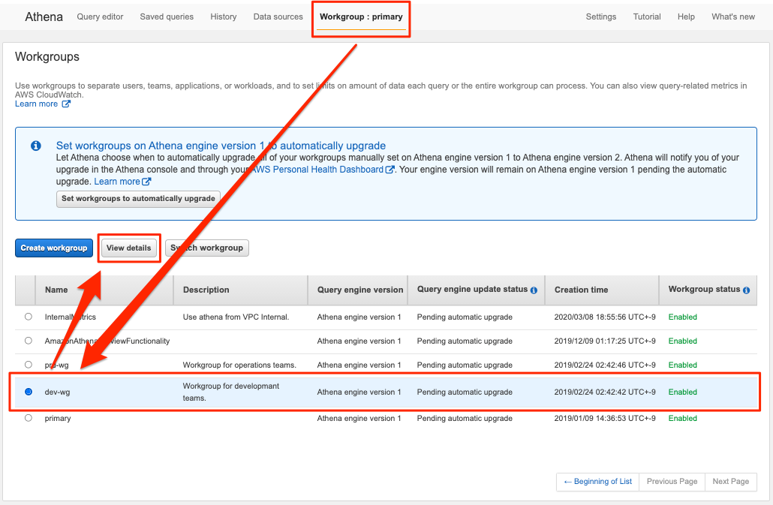Click external-link icon after Workgroups description Learn more
Image resolution: width=773 pixels, height=505 pixels.
(x=66, y=104)
